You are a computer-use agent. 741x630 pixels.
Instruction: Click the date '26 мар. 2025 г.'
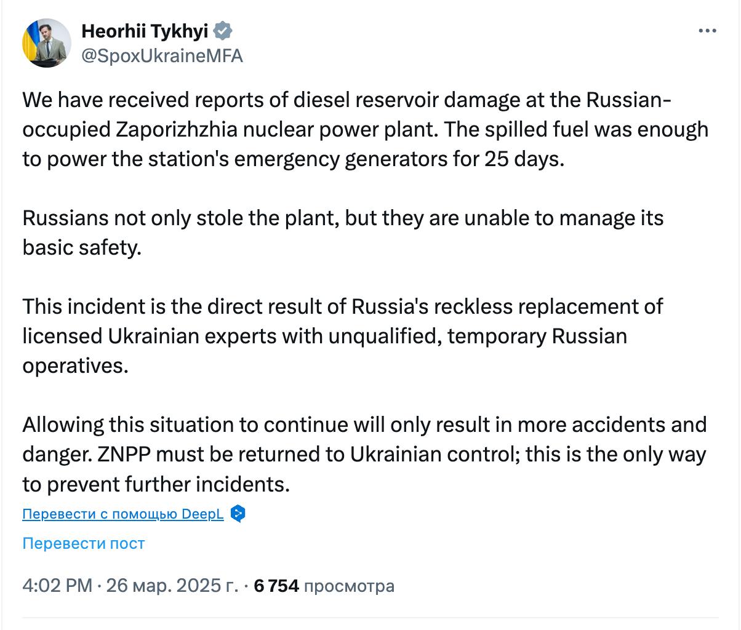(172, 586)
